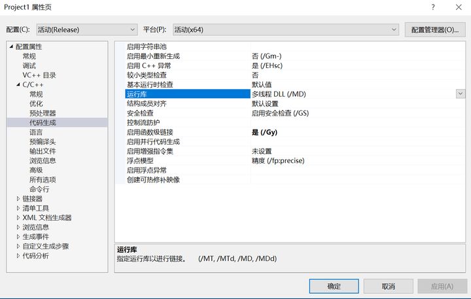Select the 代码生成 tree item
The height and width of the screenshot is (299, 471).
[43, 122]
